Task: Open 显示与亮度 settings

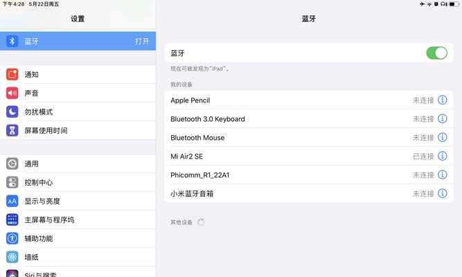Action: 78,201
